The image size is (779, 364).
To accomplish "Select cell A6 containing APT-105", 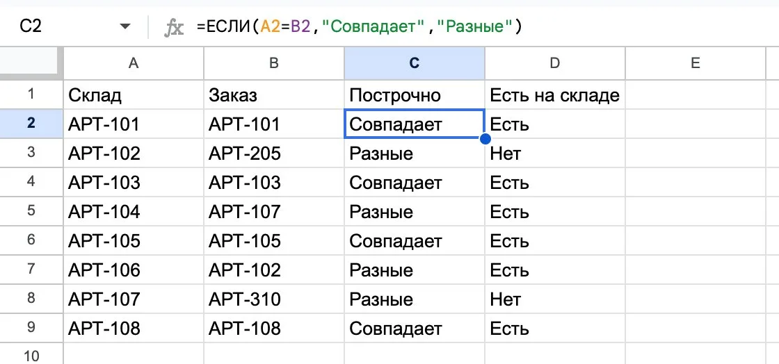I will 134,240.
